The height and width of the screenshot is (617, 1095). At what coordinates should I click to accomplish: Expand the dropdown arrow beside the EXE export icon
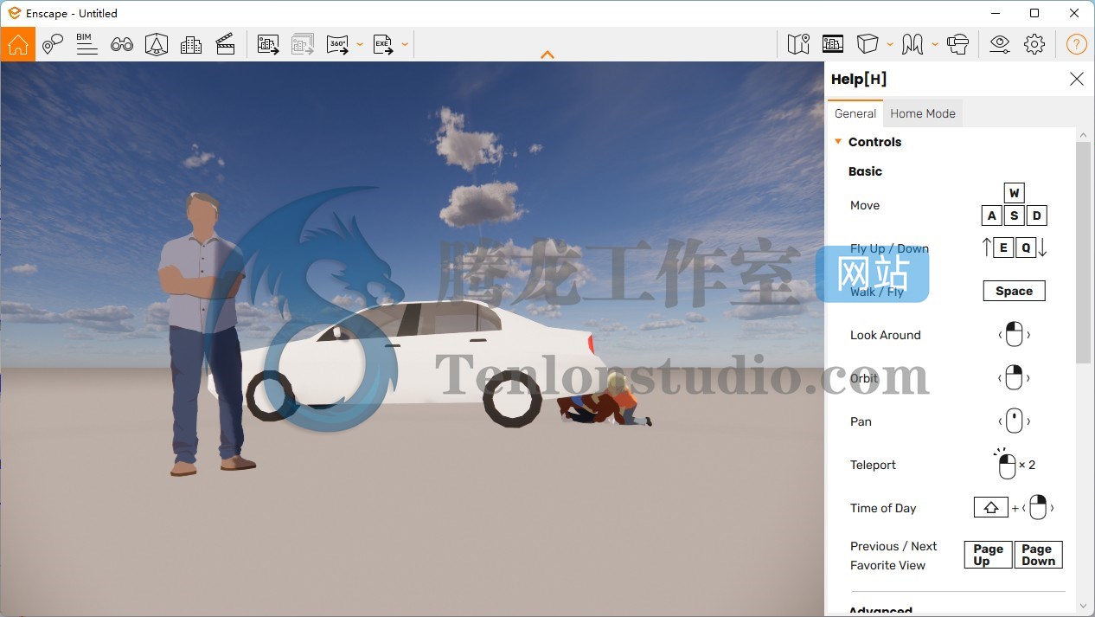pyautogui.click(x=405, y=45)
